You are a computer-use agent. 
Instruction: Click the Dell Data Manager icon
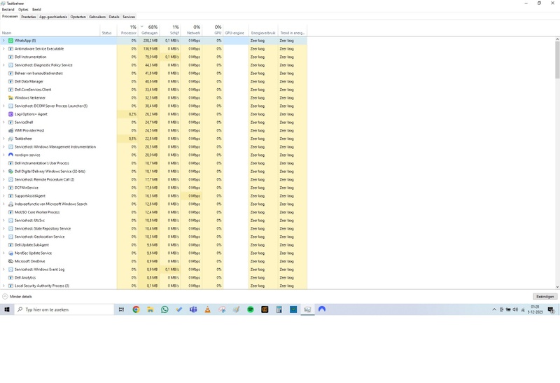[10, 81]
